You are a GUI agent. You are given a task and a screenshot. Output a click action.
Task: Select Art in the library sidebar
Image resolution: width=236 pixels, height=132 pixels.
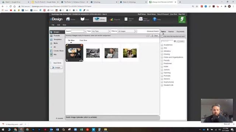point(55,47)
